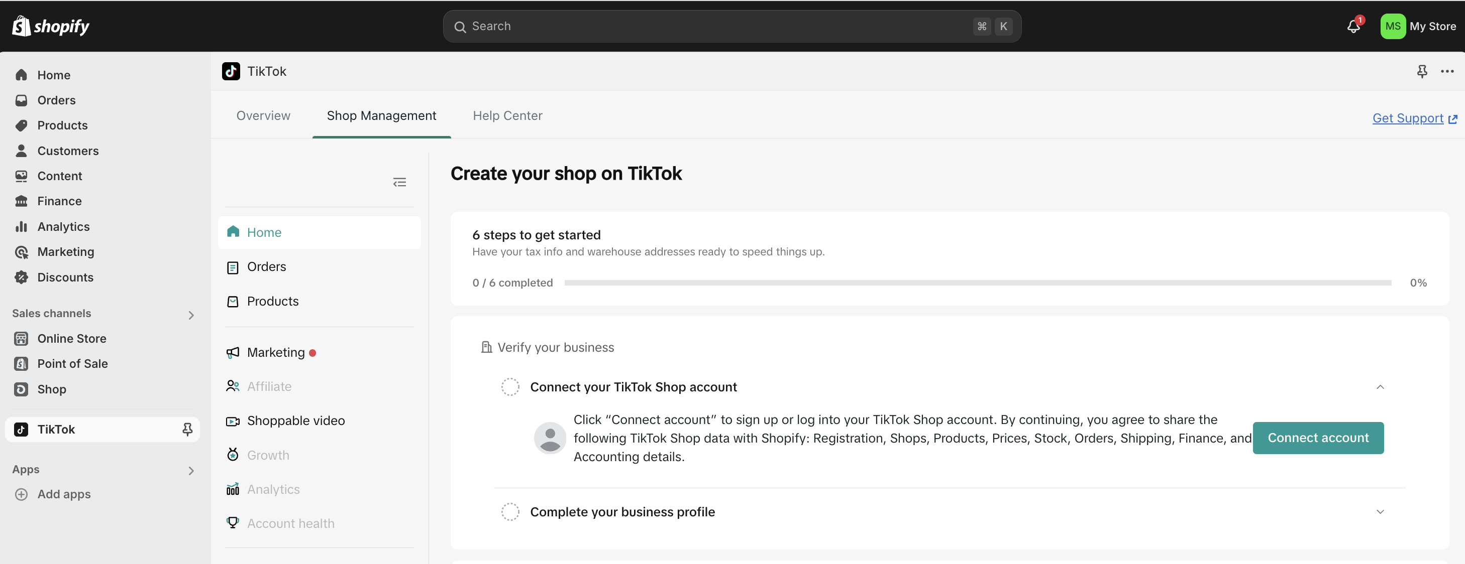Toggle Connect your TikTok Shop account status circle

[510, 387]
